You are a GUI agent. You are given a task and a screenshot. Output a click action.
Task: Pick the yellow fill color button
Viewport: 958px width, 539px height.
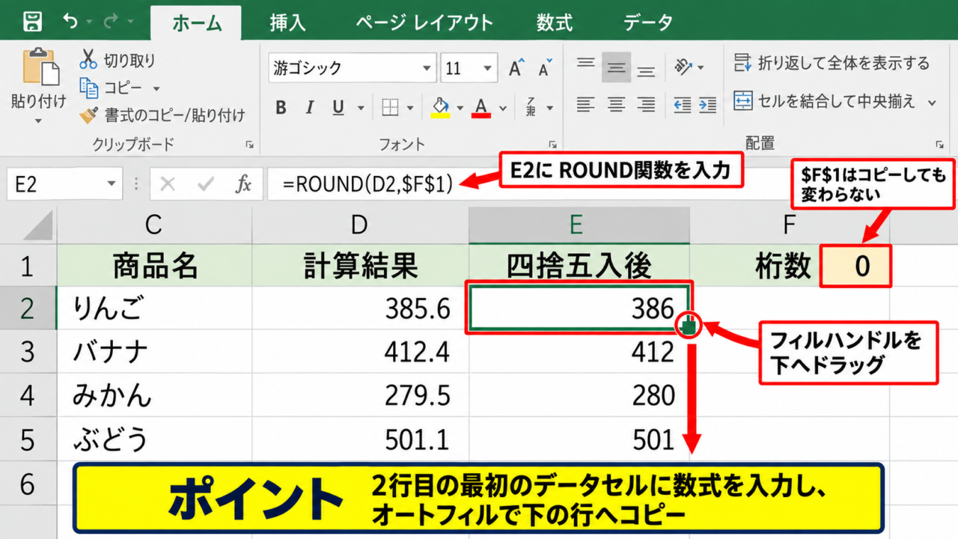tap(441, 108)
